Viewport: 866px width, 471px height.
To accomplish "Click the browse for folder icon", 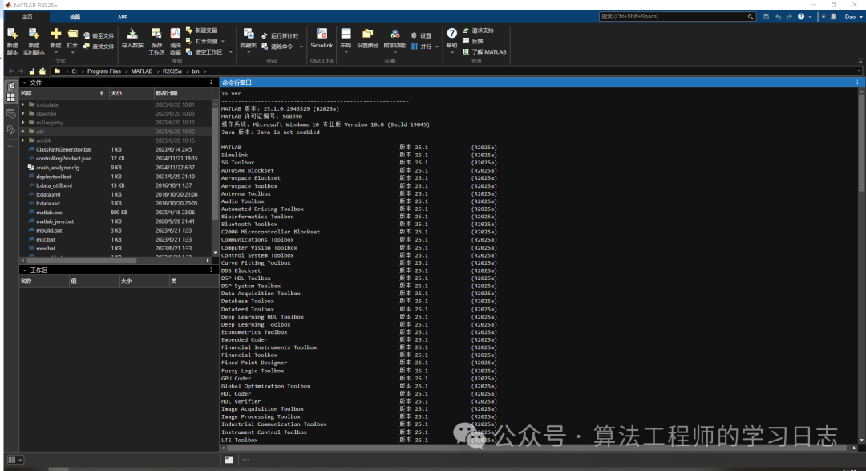I will click(42, 71).
